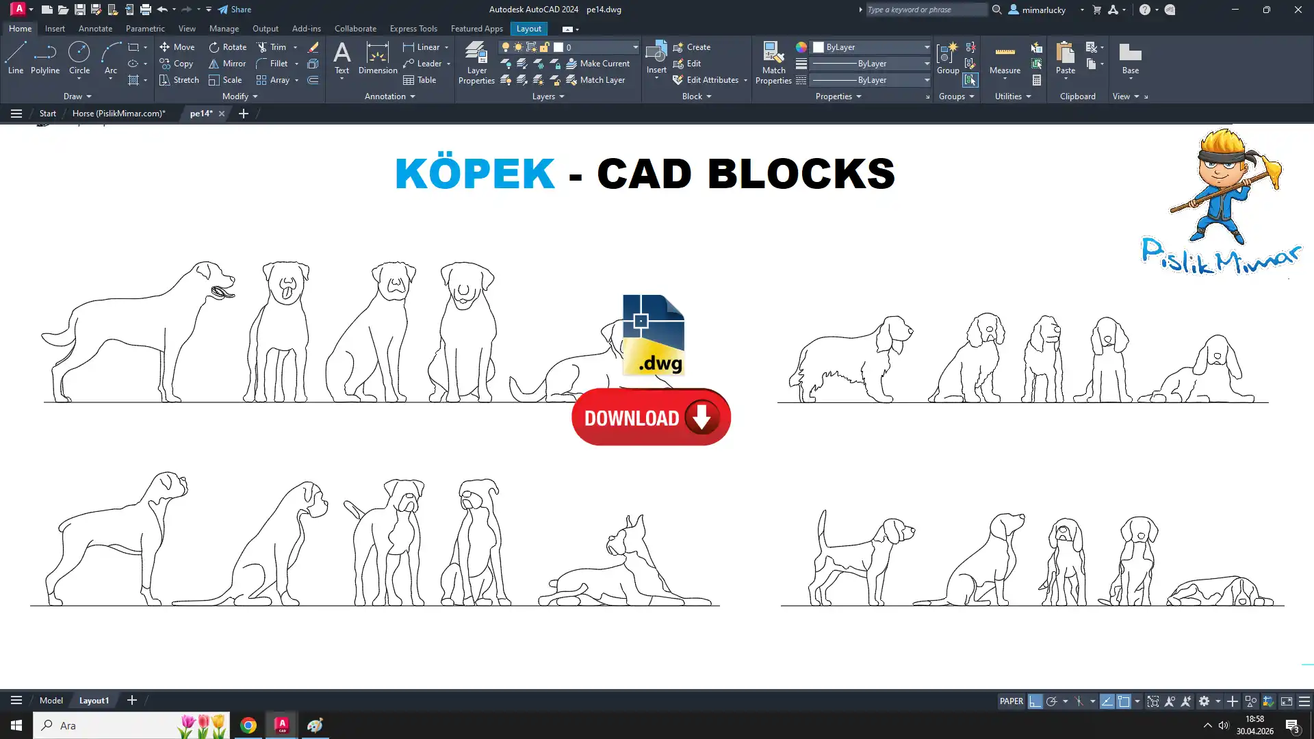Click the object color wheel swatch

tap(801, 47)
